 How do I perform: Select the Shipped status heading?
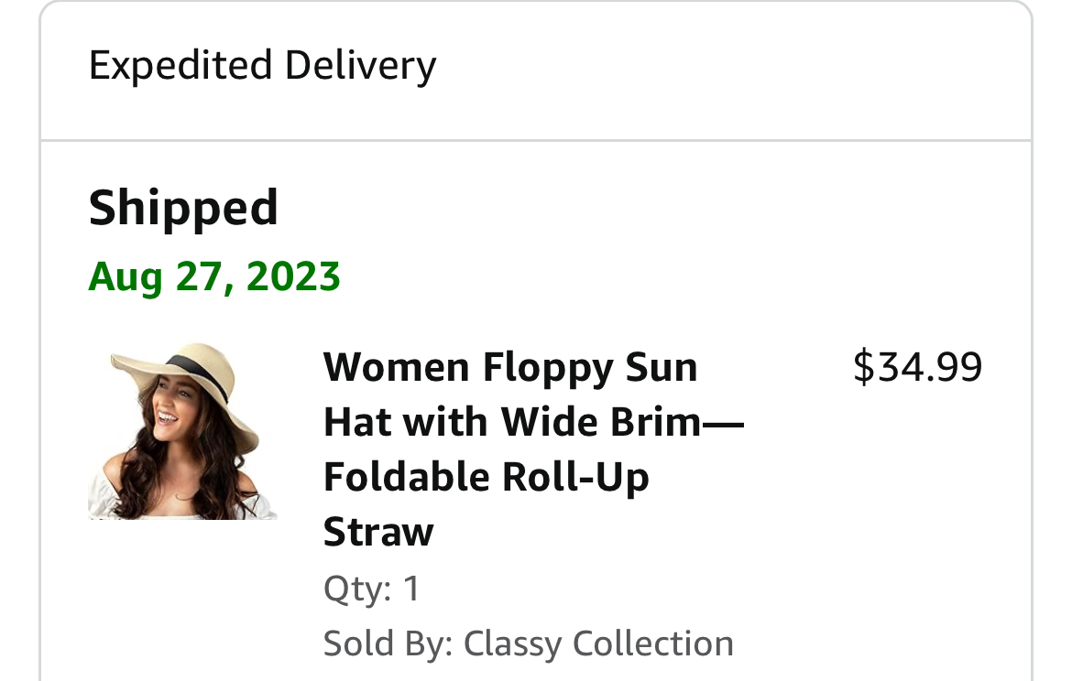[x=183, y=209]
